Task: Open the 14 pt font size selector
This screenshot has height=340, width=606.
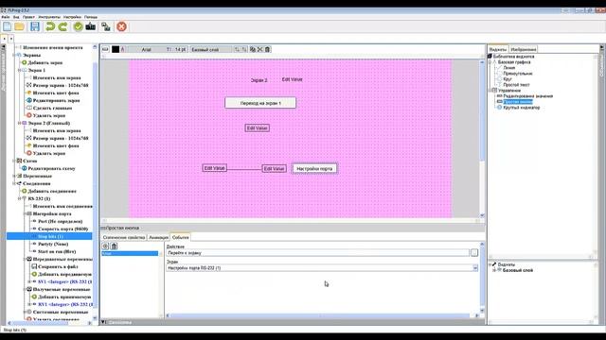Action: click(x=176, y=49)
